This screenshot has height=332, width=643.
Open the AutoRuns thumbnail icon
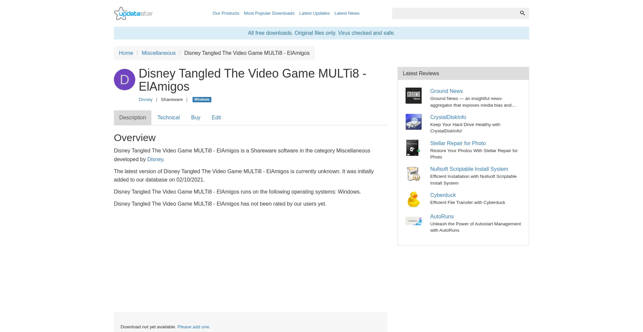point(414,221)
